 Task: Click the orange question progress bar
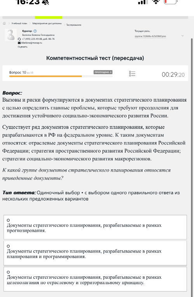pyautogui.click(x=61, y=76)
